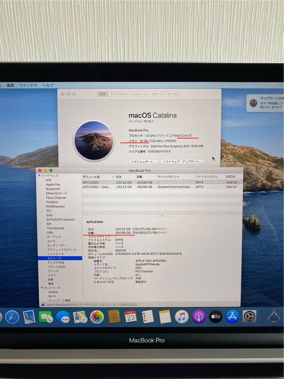This screenshot has height=379, width=284.
Task: Click the pane divider handle below volume list
Action: pyautogui.click(x=162, y=215)
